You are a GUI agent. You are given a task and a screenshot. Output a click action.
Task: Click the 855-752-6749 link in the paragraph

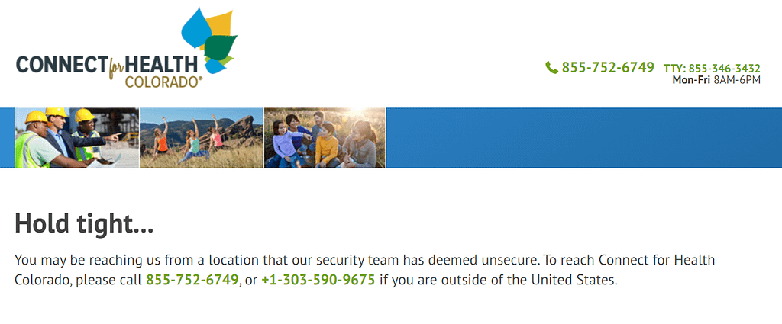[x=192, y=280]
